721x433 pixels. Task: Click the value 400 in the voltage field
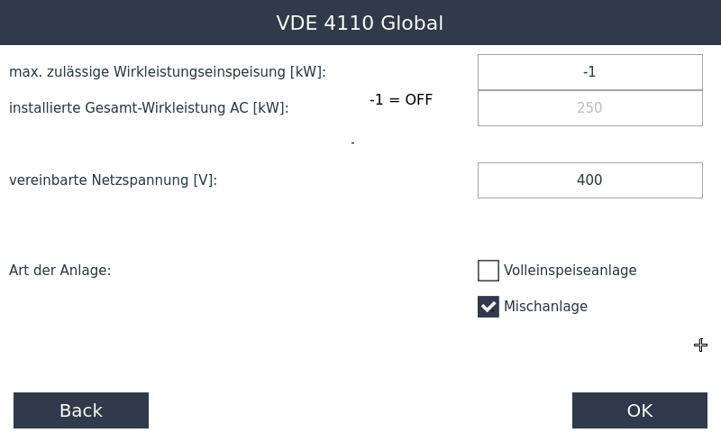click(x=589, y=180)
